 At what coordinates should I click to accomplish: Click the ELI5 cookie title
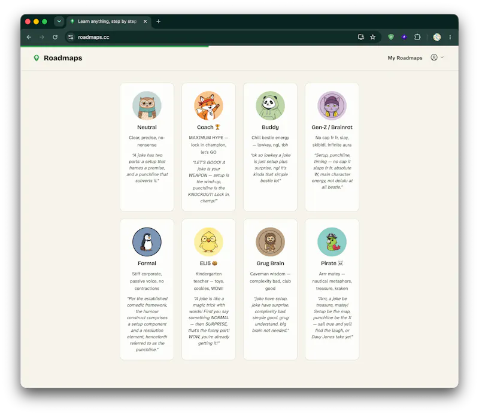[x=208, y=263]
